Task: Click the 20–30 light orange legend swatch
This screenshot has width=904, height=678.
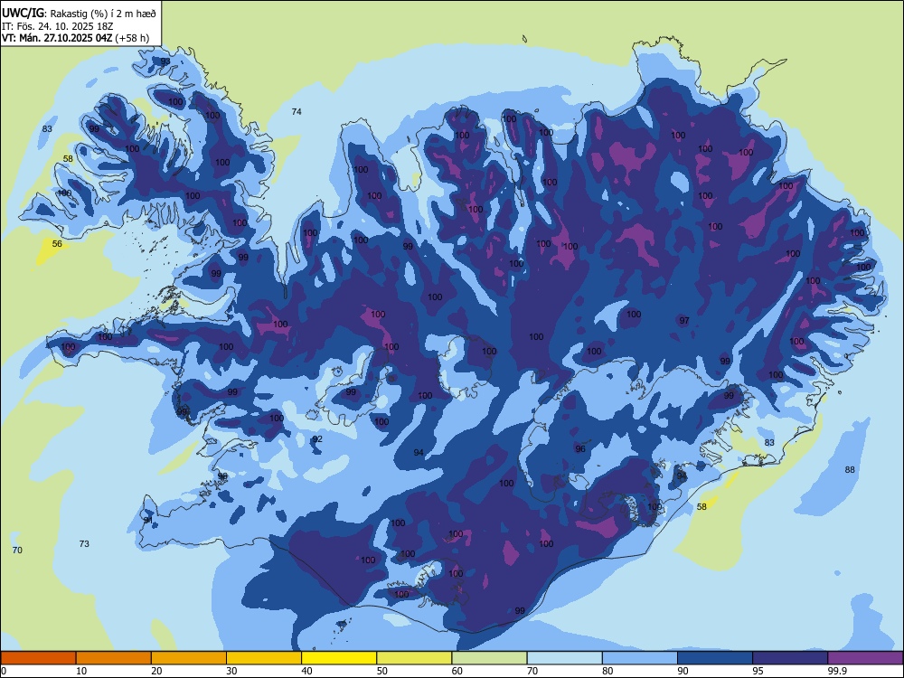Action: tap(189, 658)
